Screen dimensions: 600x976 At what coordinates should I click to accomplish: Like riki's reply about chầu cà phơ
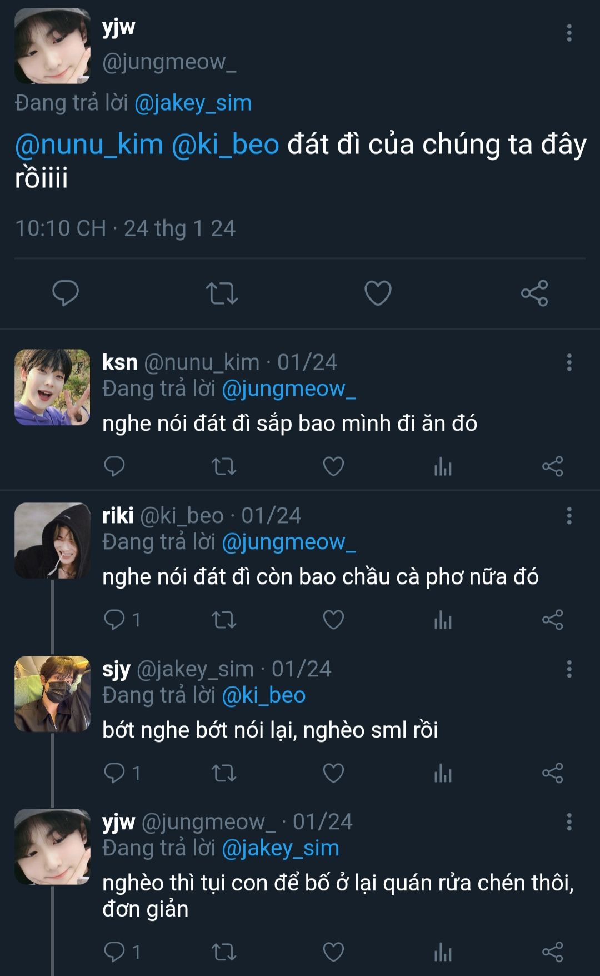tap(333, 619)
